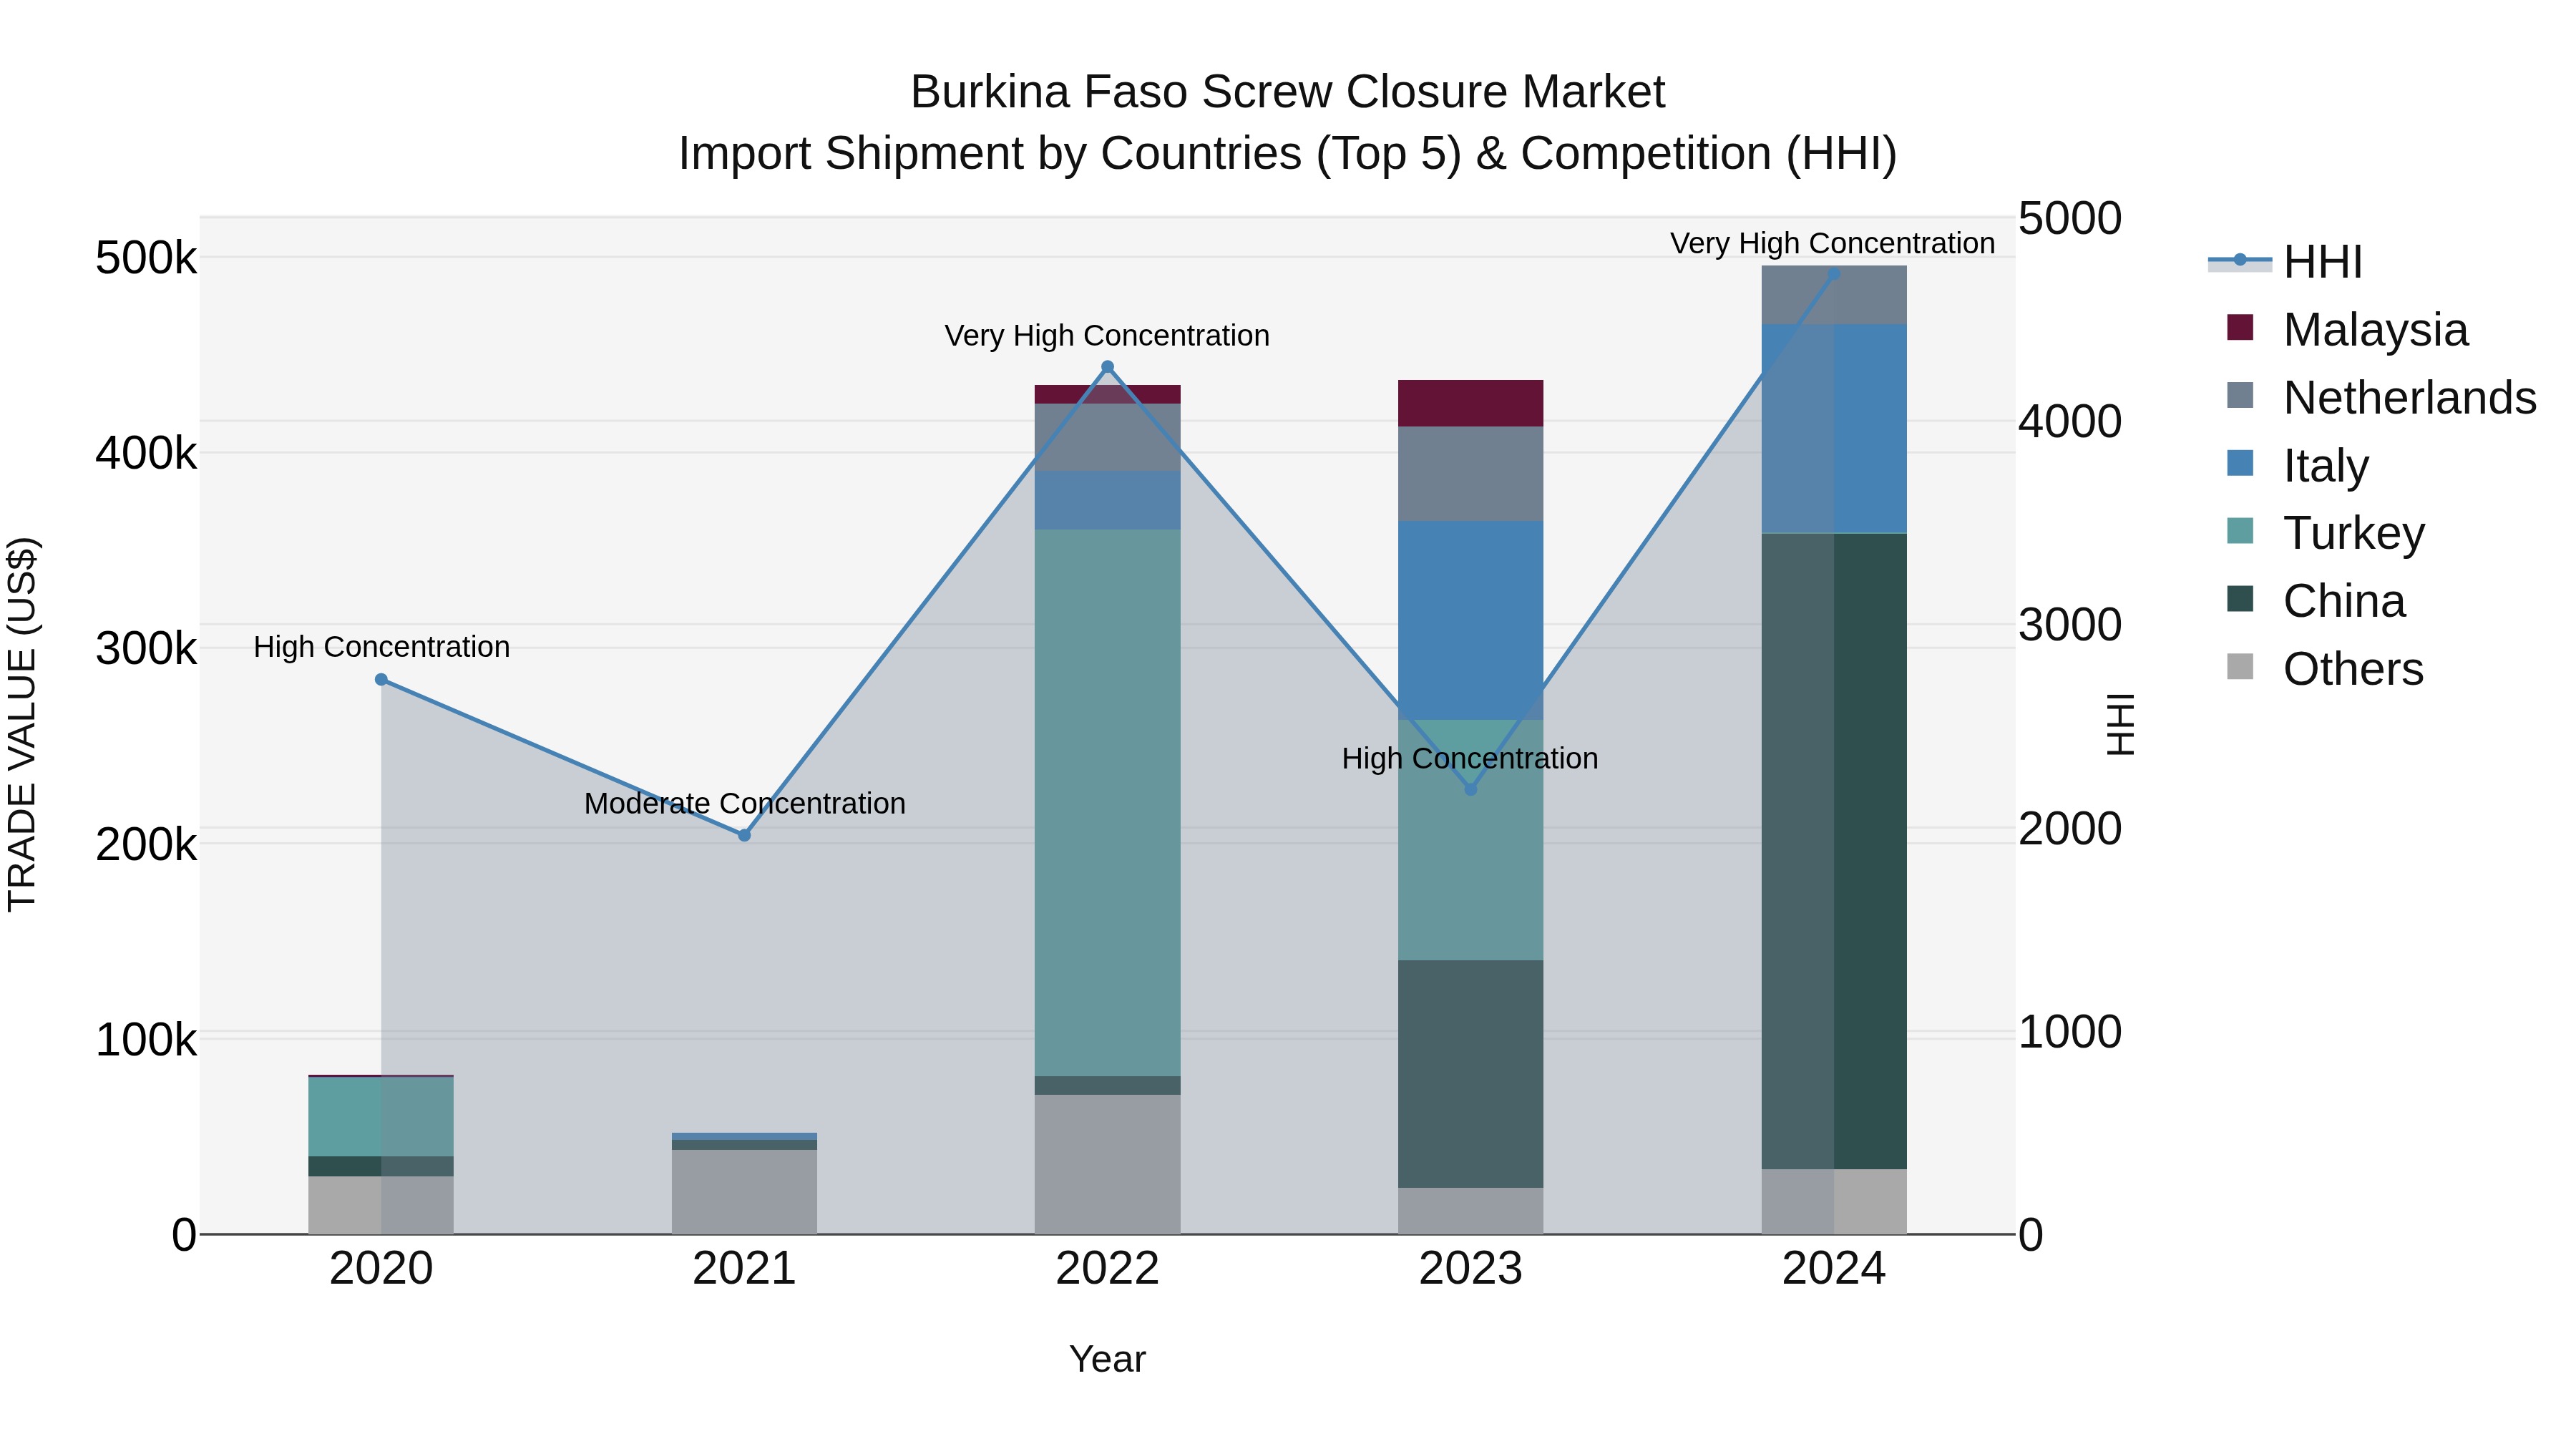Image resolution: width=2576 pixels, height=1449 pixels.
Task: Click the chart title 'Burkina Faso Screw Closure Market'
Action: 1287,92
